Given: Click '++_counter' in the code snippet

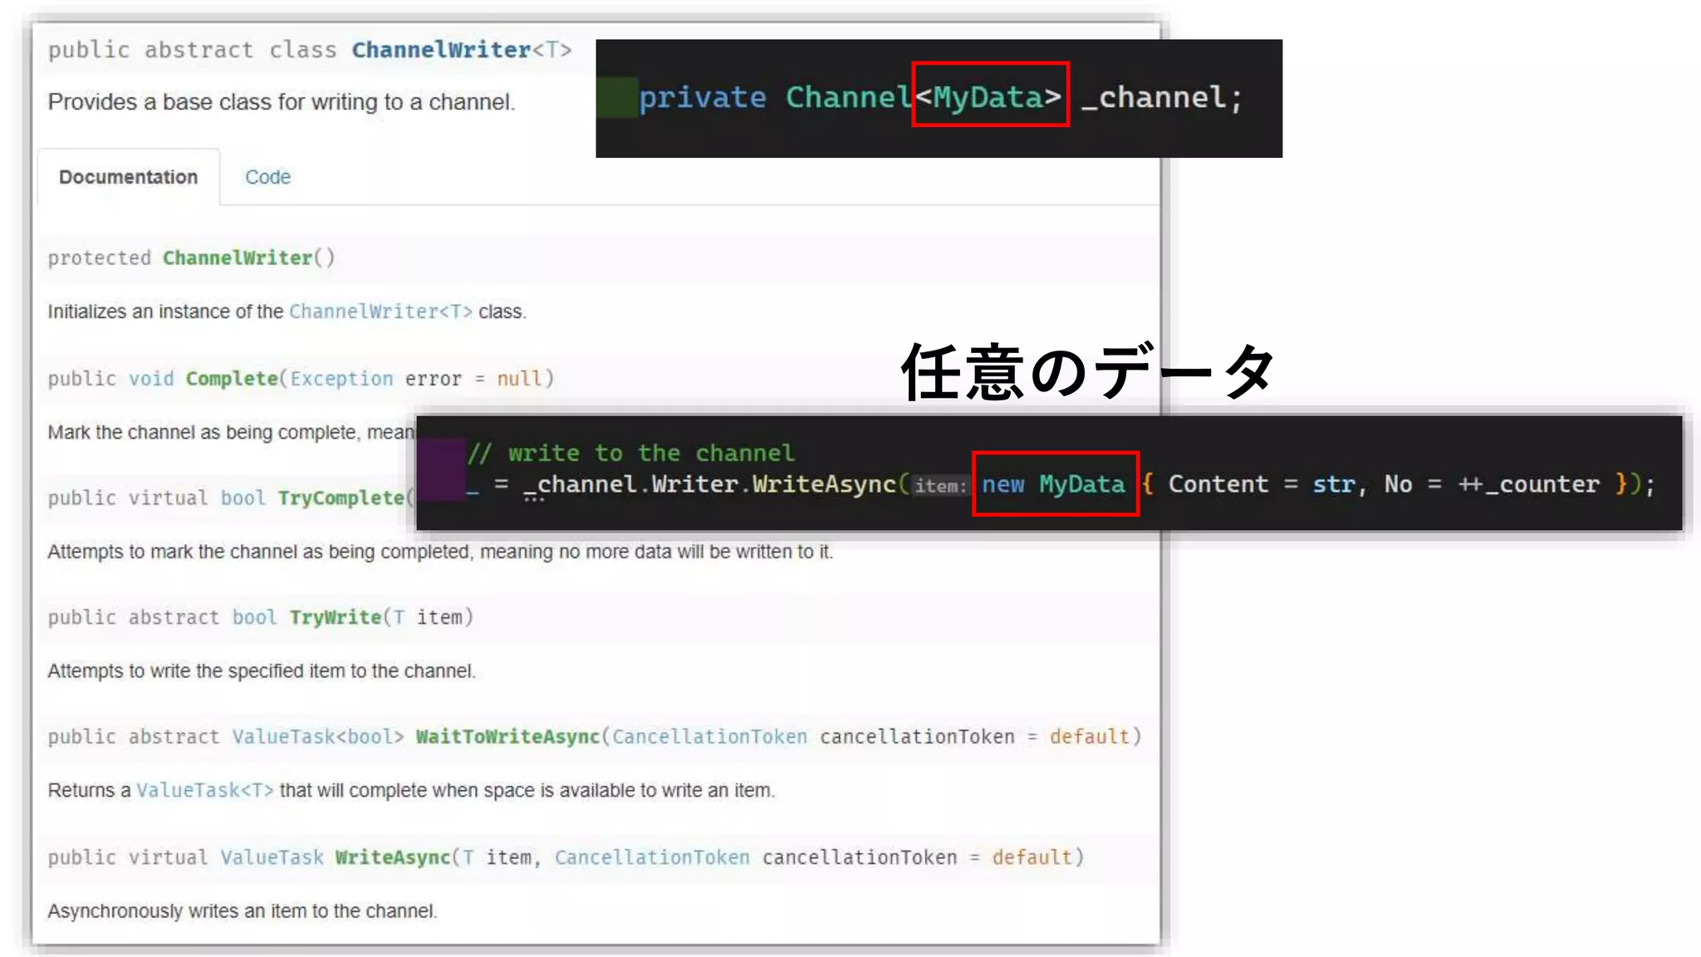Looking at the screenshot, I should pyautogui.click(x=1528, y=484).
